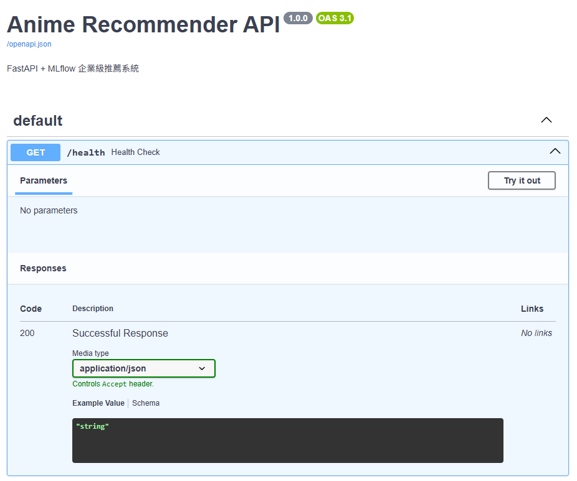Select the Example Value tab

pos(98,403)
